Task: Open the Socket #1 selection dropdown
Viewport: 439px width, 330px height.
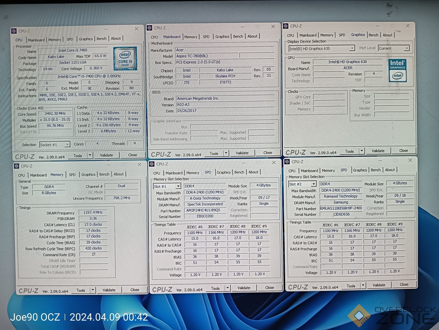Action: pos(67,144)
